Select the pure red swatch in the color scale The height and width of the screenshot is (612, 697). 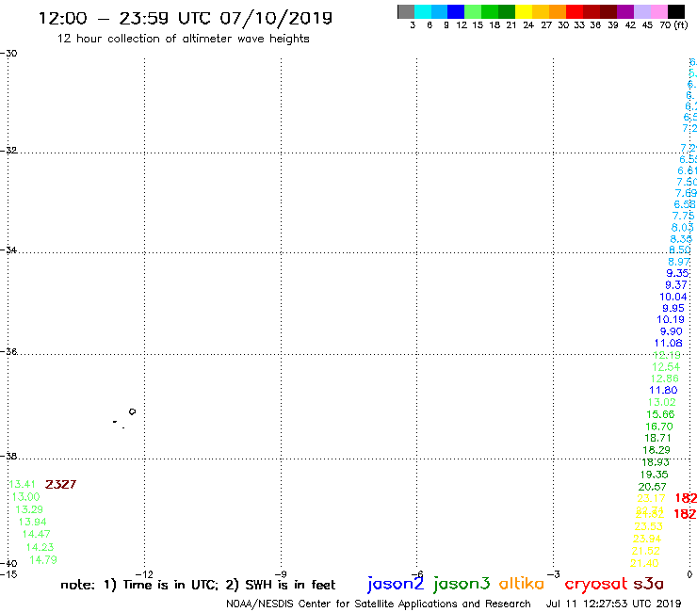click(x=575, y=11)
